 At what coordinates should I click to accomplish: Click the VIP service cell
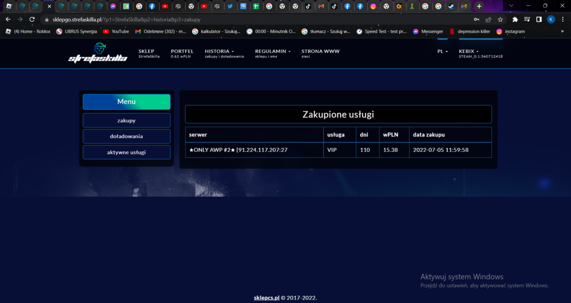point(339,150)
